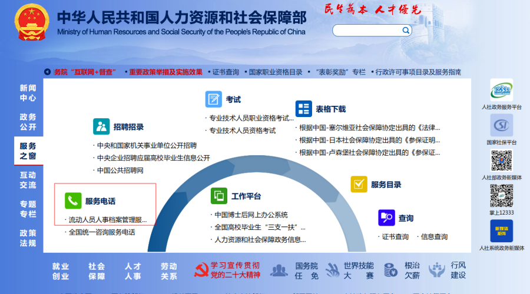Click 证书查询 under 查询 heading
This screenshot has width=530, height=294.
click(x=395, y=236)
